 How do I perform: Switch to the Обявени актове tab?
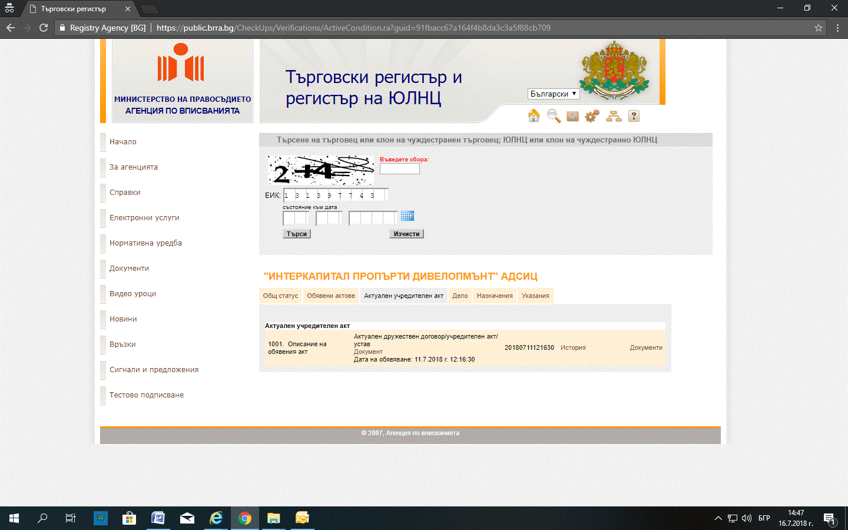click(331, 296)
